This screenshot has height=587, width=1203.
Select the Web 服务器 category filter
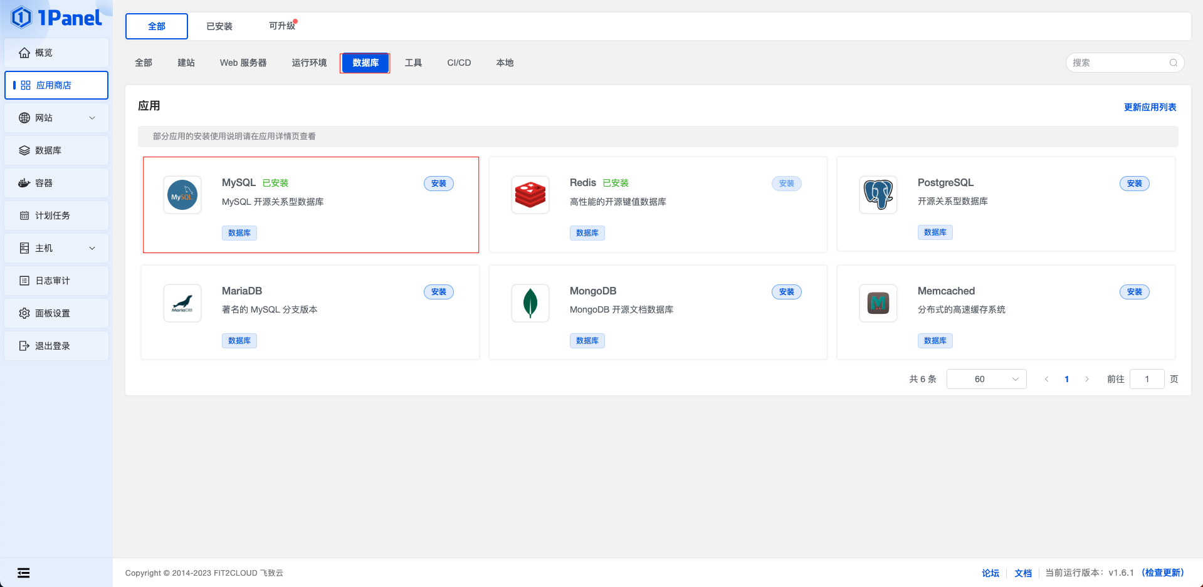(243, 63)
